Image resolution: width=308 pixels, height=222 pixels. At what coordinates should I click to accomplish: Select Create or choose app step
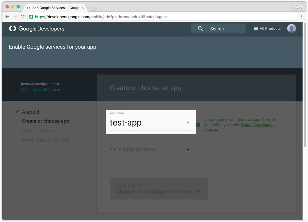pyautogui.click(x=46, y=121)
